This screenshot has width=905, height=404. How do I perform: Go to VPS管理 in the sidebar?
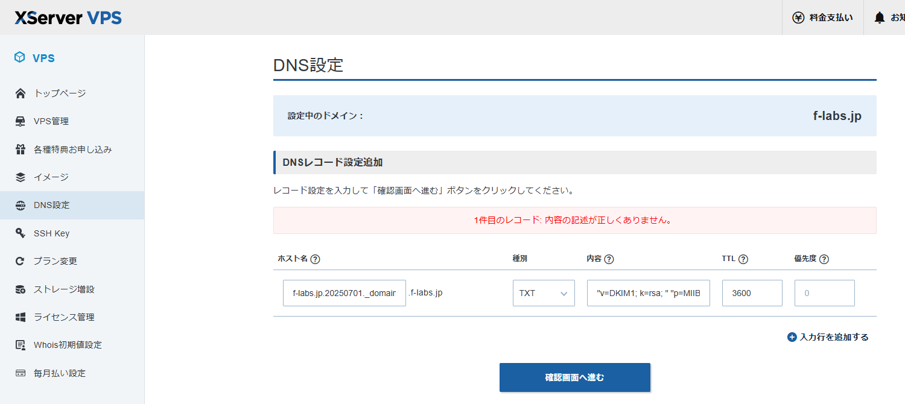[x=51, y=121]
